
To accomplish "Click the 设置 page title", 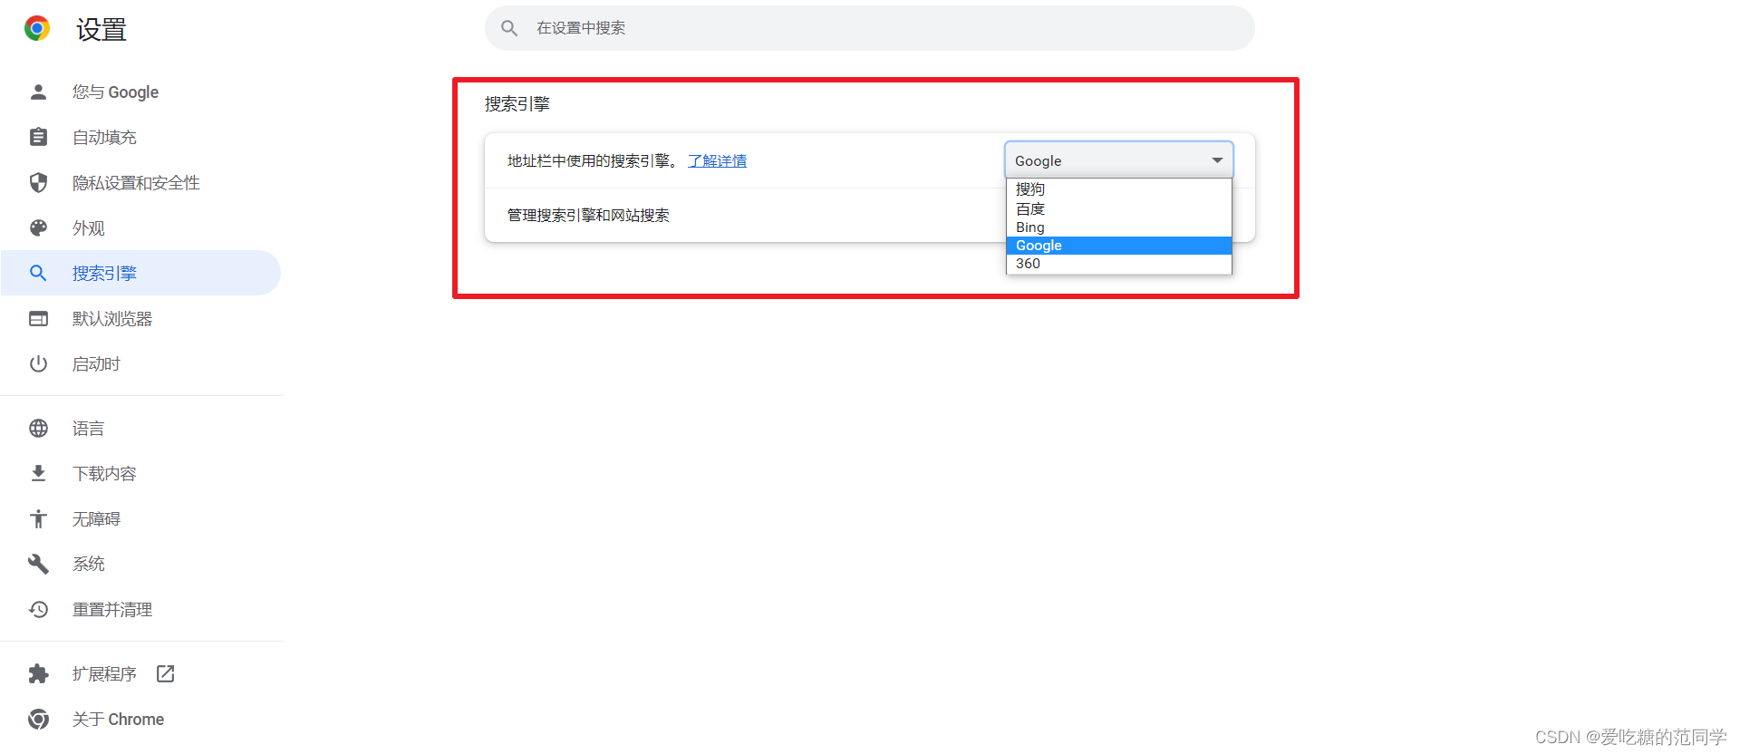I will pyautogui.click(x=101, y=29).
